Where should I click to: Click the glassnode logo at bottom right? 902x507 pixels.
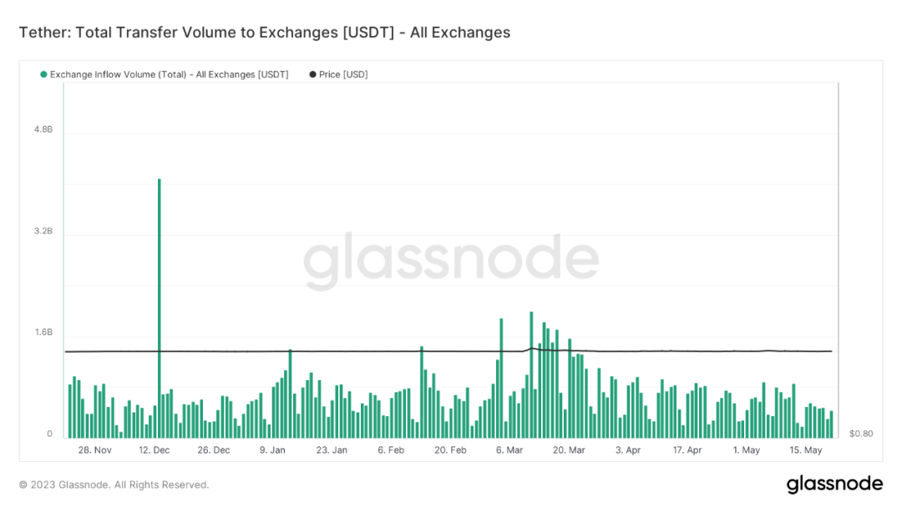834,484
